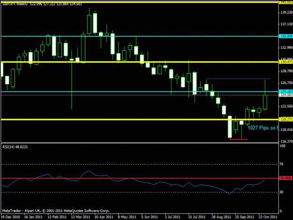
Task: Click the 5 Jun 2011 date label
Action: point(150,217)
